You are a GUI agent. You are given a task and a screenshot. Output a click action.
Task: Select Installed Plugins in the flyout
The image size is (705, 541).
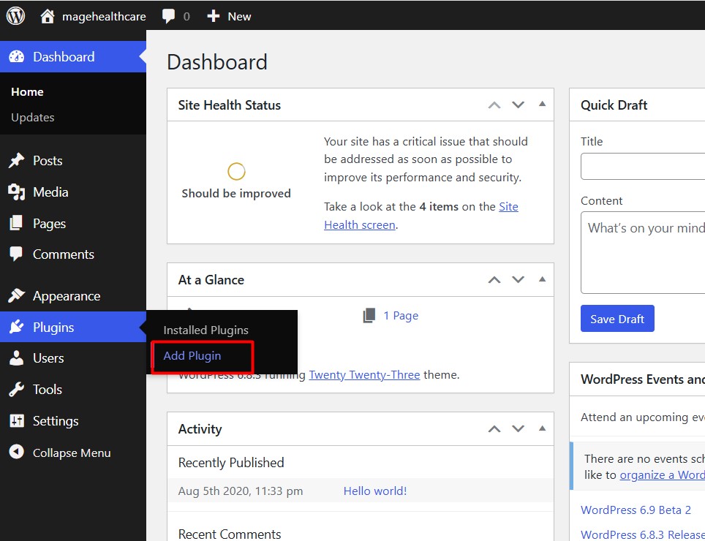206,330
